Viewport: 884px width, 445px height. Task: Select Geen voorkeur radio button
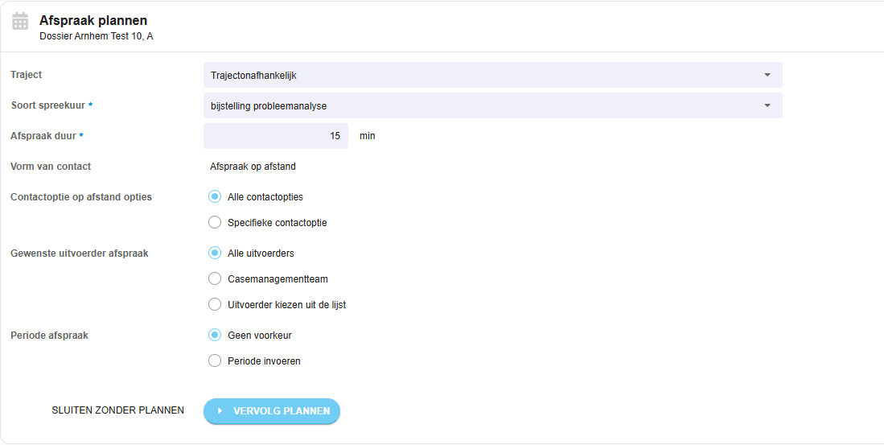point(215,335)
